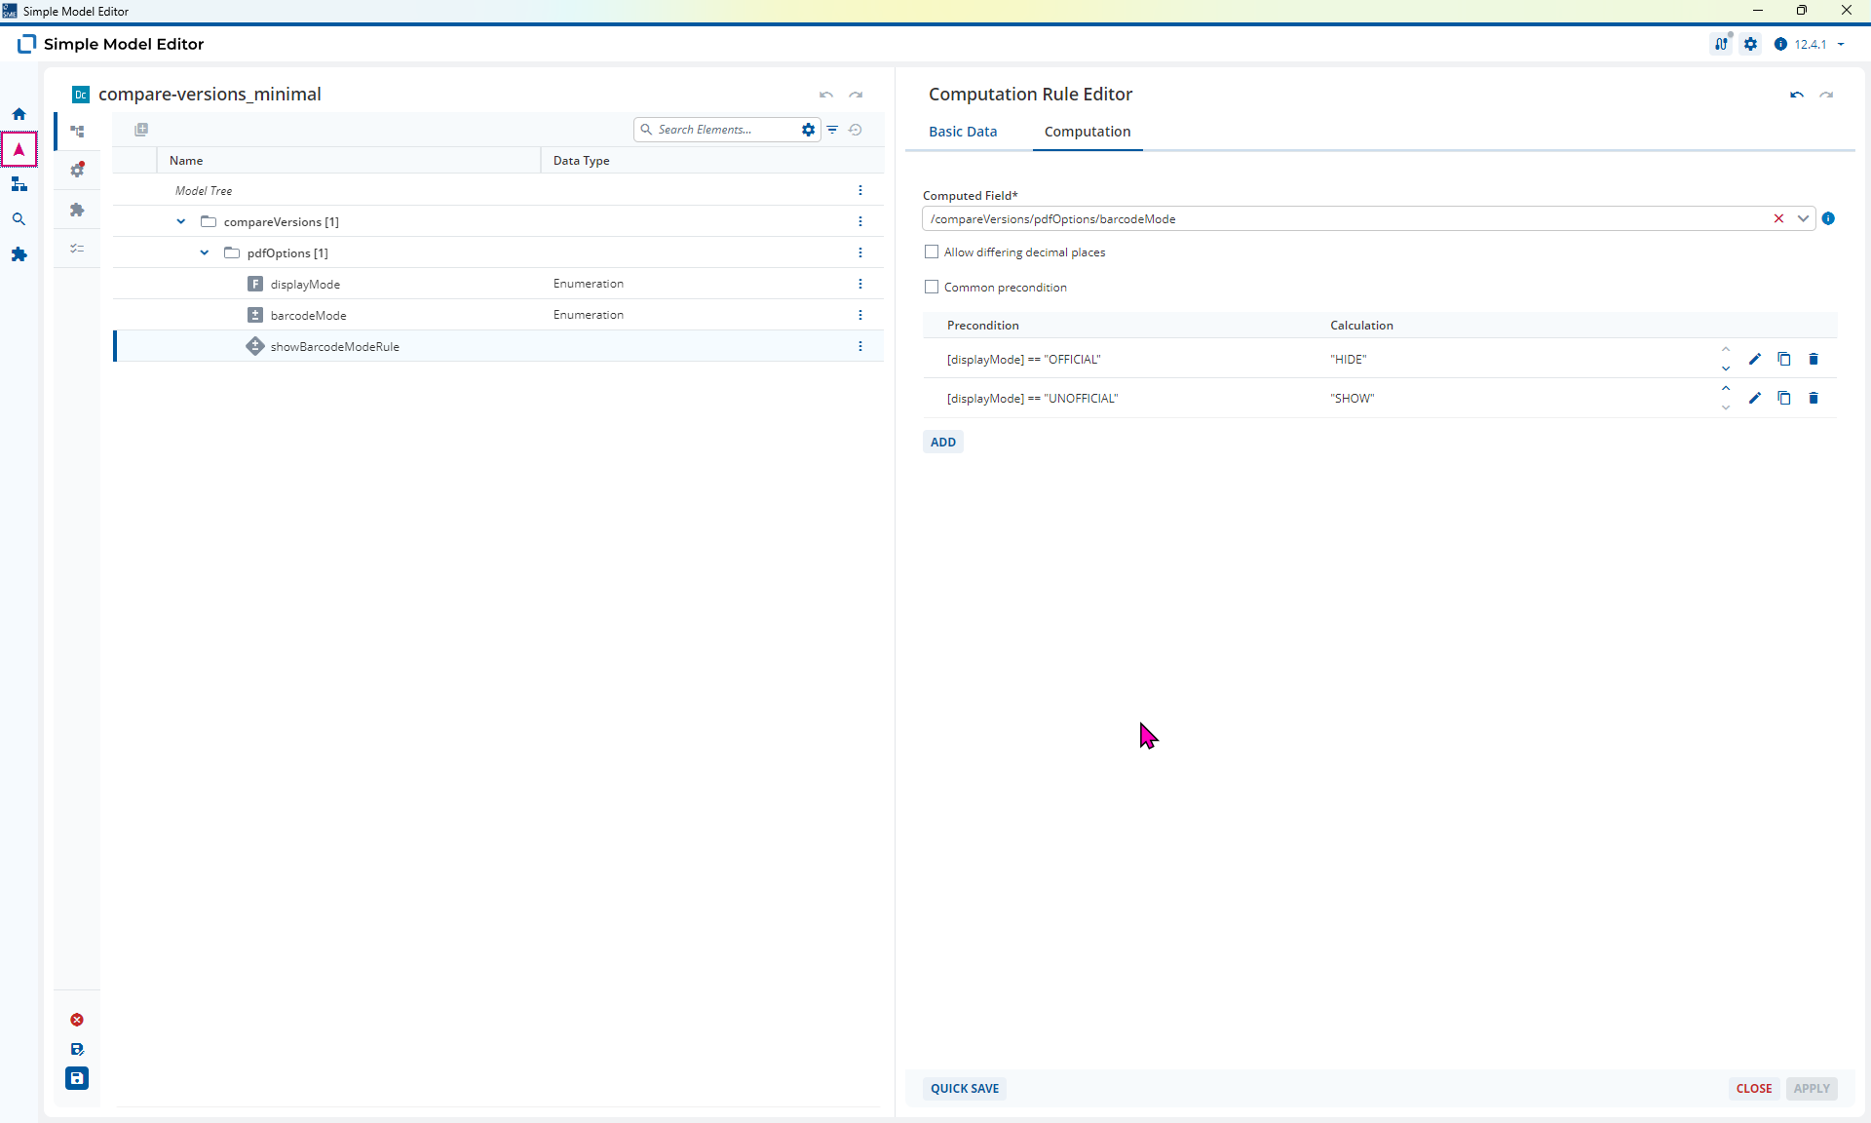Screen dimensions: 1871x1123
Task: Delete the UNOFFICIAL precondition row
Action: (1814, 398)
